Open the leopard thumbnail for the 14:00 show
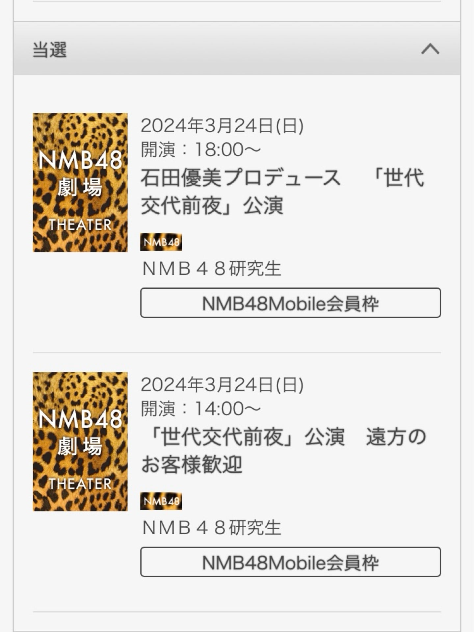474x632 pixels. tap(80, 442)
